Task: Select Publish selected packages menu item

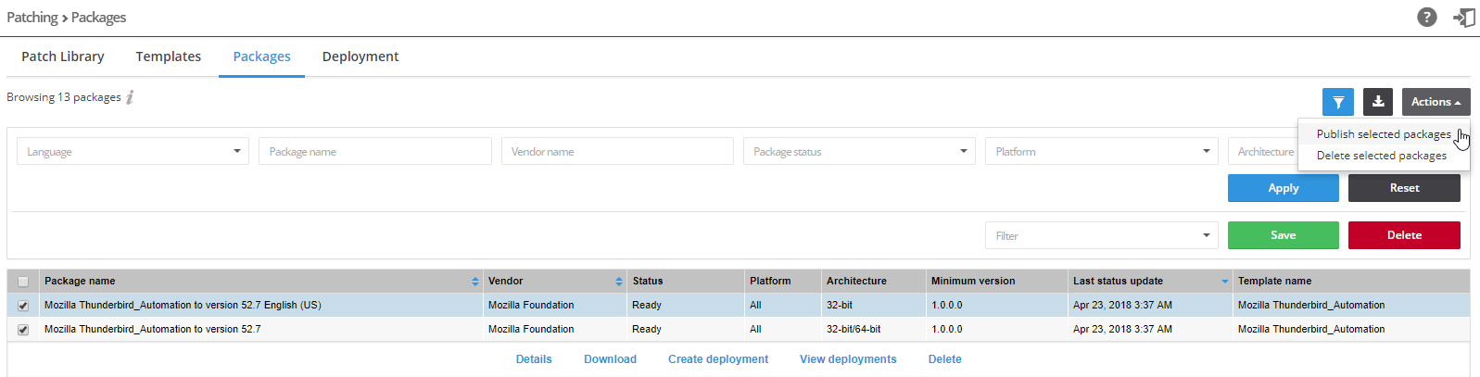Action: coord(1383,134)
